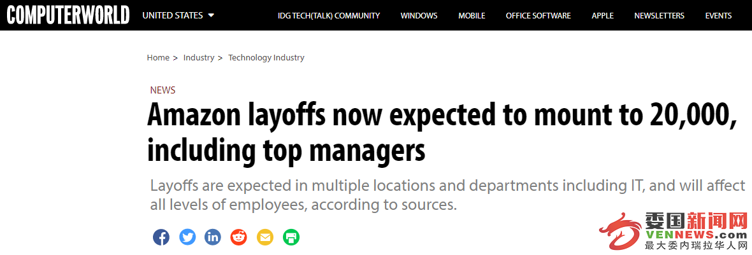Image resolution: width=752 pixels, height=255 pixels.
Task: Share article on LinkedIn icon
Action: 213,237
